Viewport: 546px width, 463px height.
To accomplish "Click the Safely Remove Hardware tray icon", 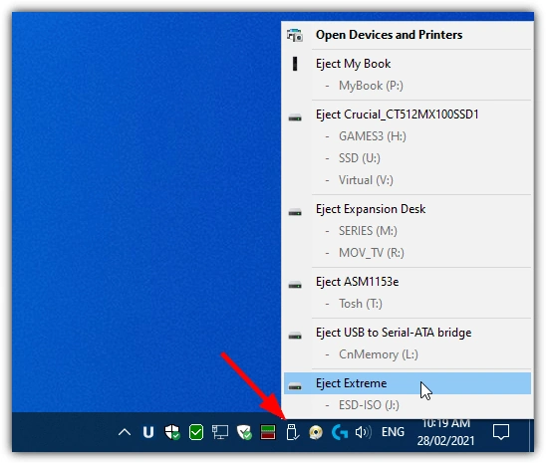I will coord(293,432).
